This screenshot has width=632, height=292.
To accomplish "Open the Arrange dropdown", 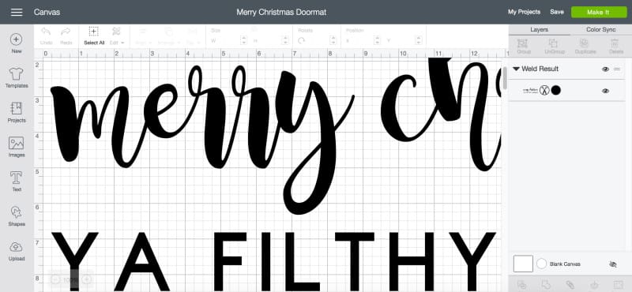I will 169,36.
